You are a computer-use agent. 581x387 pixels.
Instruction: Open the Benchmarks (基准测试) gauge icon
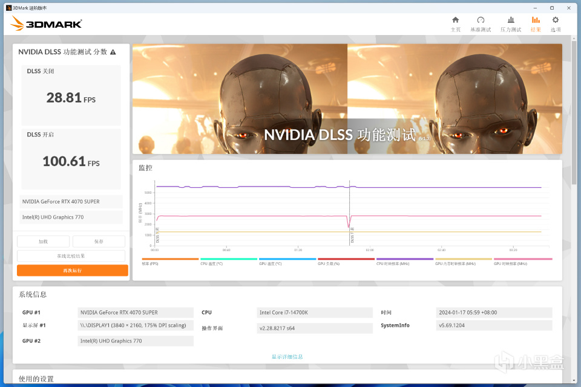[x=481, y=20]
